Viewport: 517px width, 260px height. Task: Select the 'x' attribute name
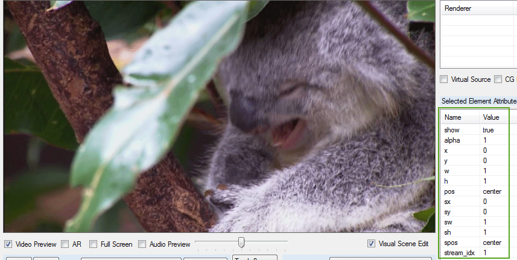pos(446,150)
